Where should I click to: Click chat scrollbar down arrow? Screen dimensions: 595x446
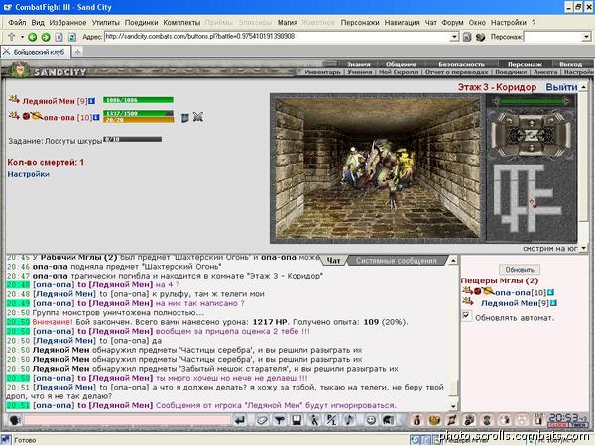[x=453, y=407]
